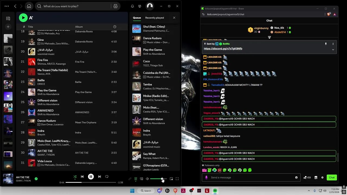Screen dimensions: 347x195
Task: Open pinned message three-dot options
Action: (333, 44)
